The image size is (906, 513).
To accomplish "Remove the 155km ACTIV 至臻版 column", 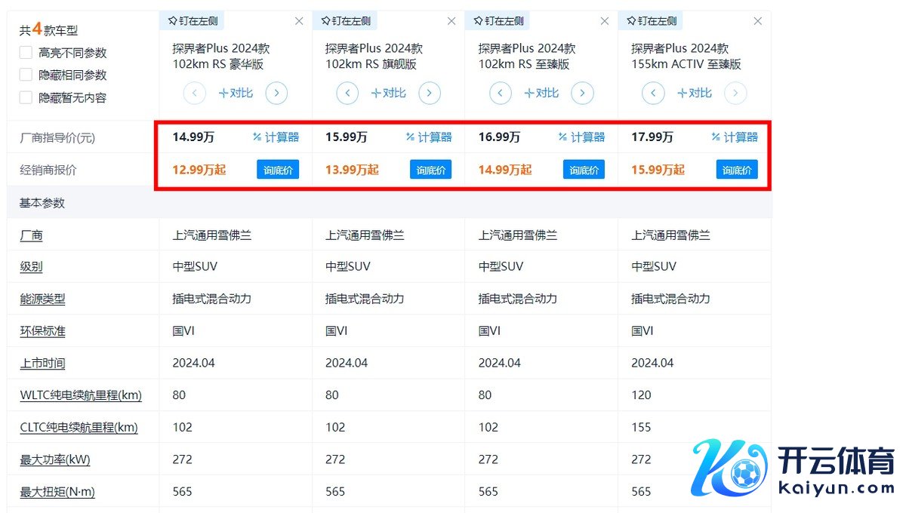I will [x=758, y=21].
